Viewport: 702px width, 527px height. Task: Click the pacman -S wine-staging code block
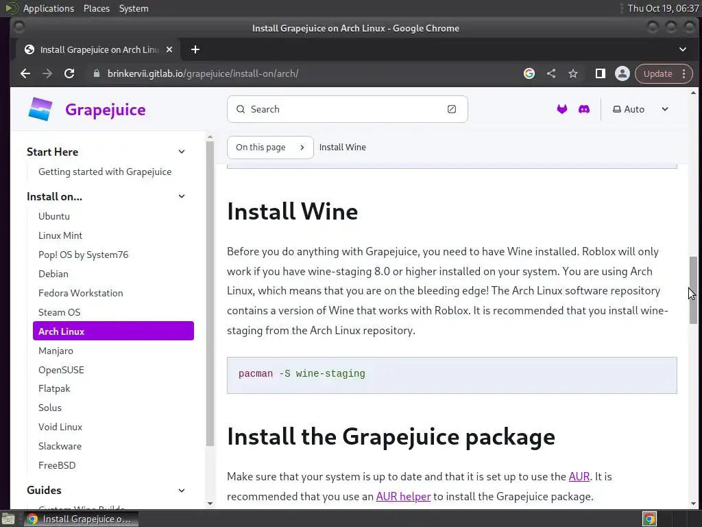452,375
